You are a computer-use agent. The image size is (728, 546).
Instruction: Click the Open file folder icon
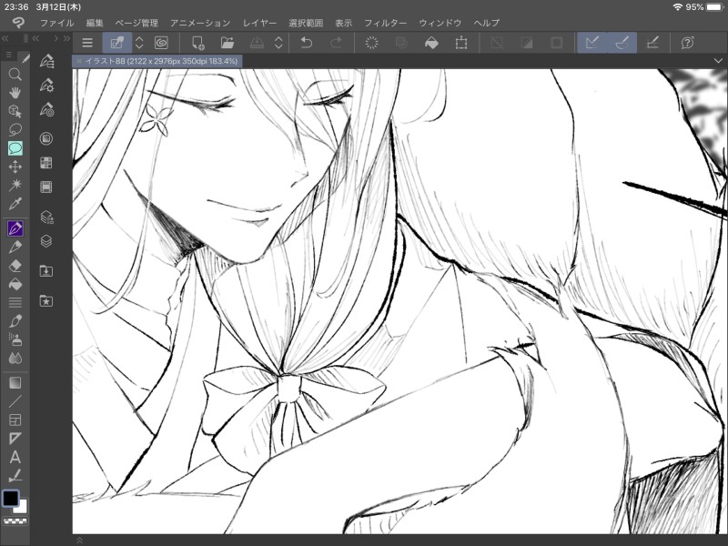click(x=227, y=43)
